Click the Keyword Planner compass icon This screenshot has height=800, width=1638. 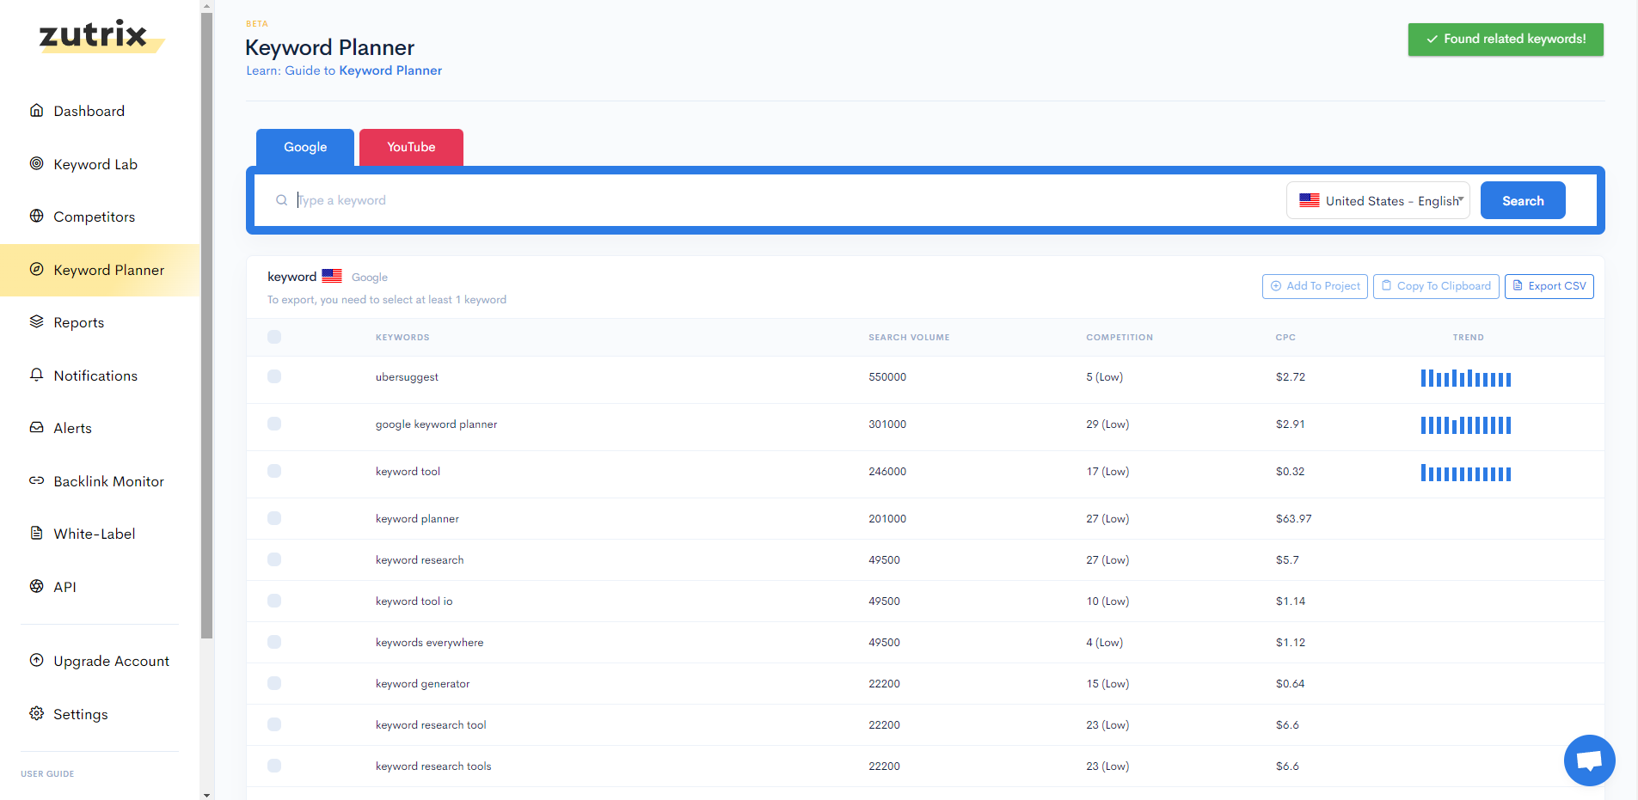[36, 269]
